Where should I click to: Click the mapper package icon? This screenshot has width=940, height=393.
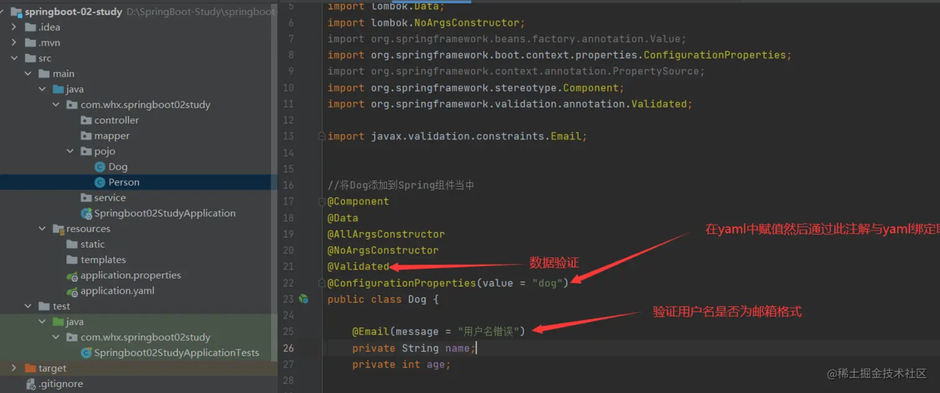coord(86,136)
